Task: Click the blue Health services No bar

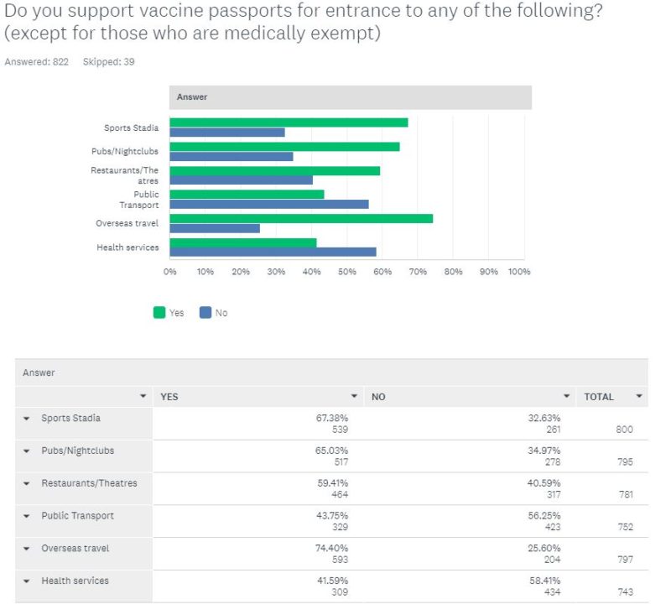Action: (273, 252)
